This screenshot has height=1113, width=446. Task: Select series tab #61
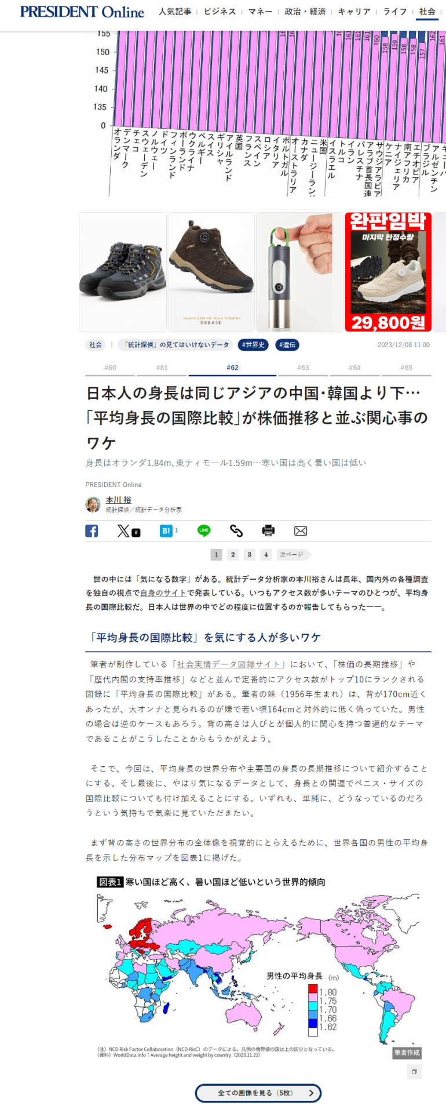point(162,368)
